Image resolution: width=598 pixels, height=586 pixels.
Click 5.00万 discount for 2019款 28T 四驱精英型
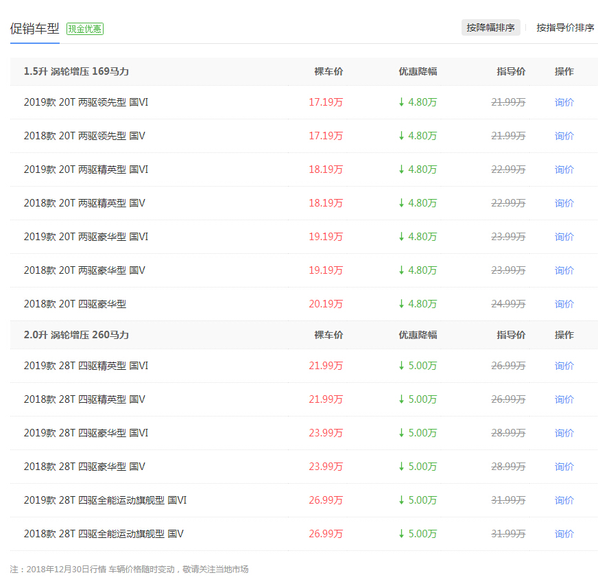point(418,366)
